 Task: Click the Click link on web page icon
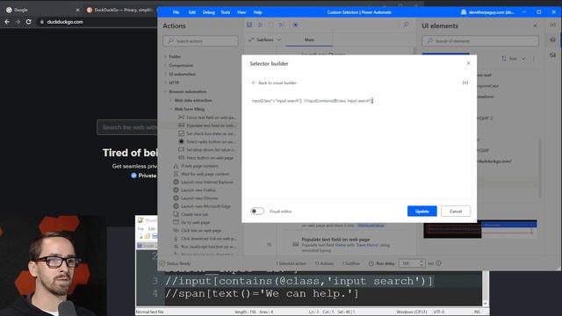coord(176,230)
